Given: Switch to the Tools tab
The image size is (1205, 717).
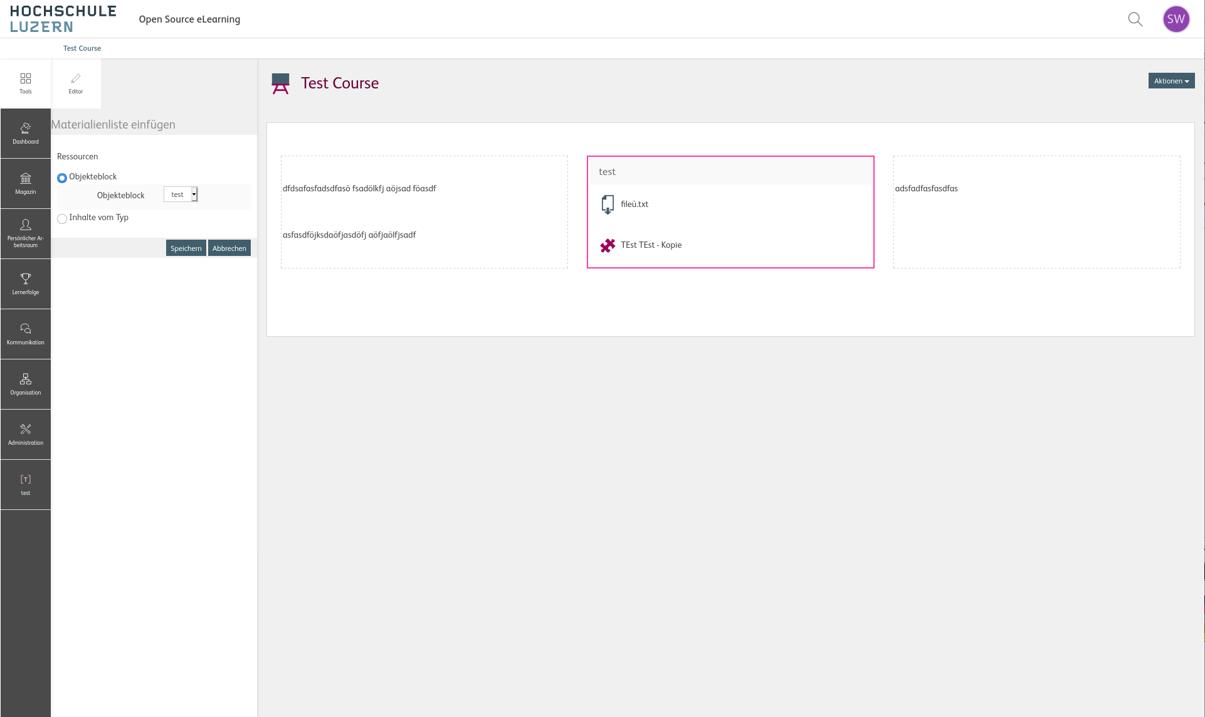Looking at the screenshot, I should click(26, 83).
